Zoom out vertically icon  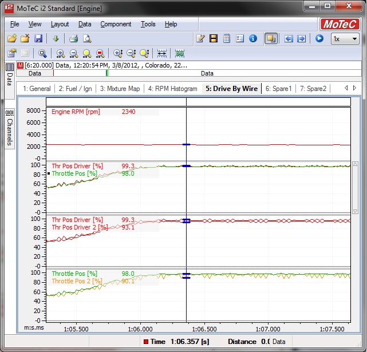[131, 54]
